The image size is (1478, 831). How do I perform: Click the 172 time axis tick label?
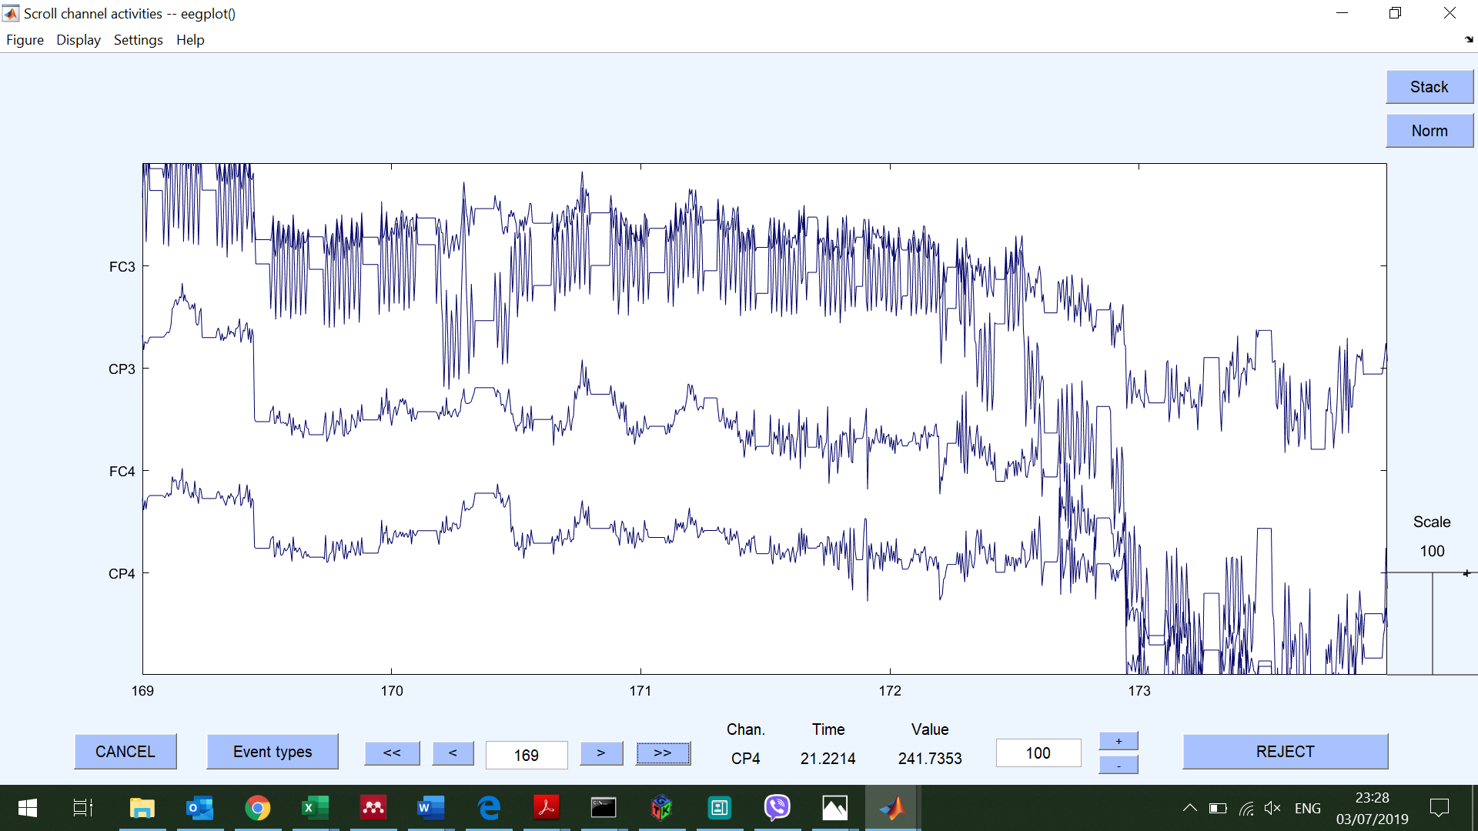pos(890,691)
